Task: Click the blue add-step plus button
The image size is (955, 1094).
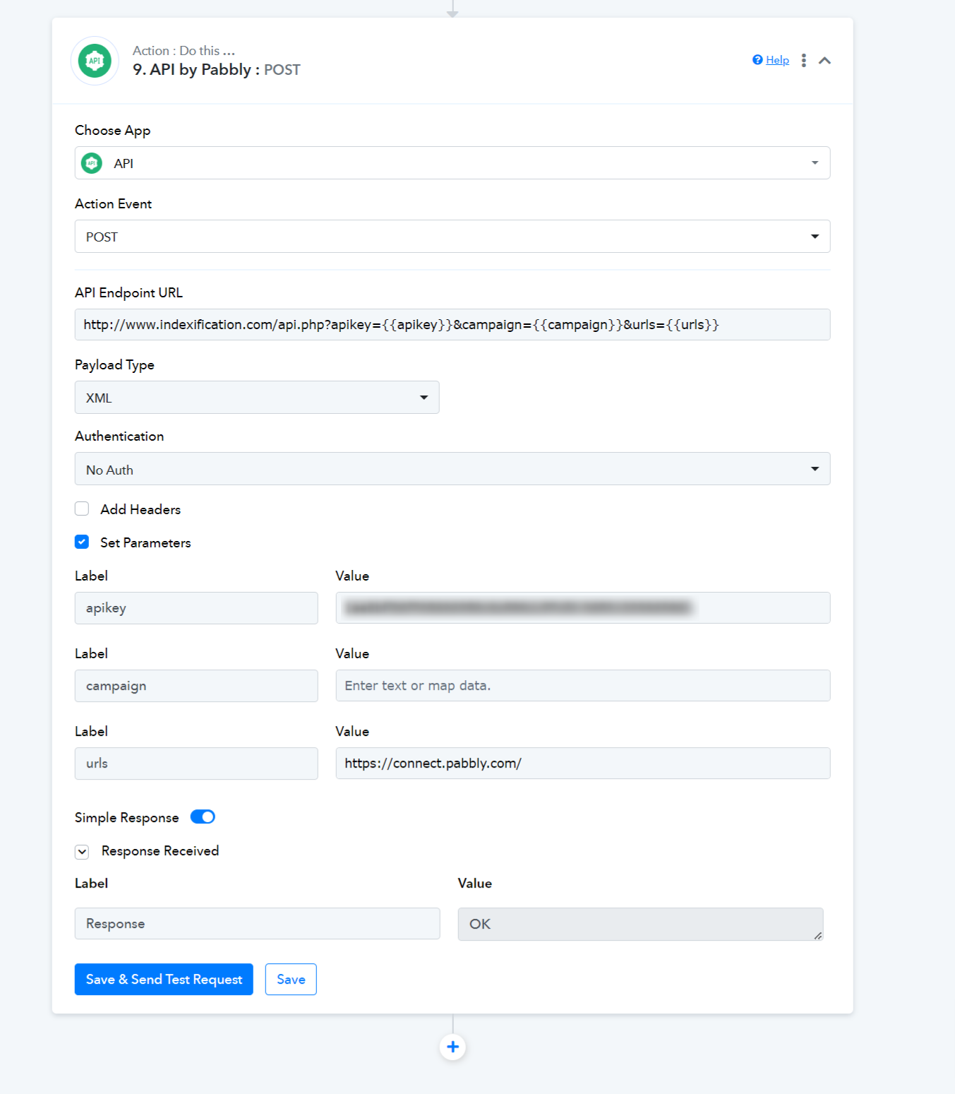Action: [452, 1047]
